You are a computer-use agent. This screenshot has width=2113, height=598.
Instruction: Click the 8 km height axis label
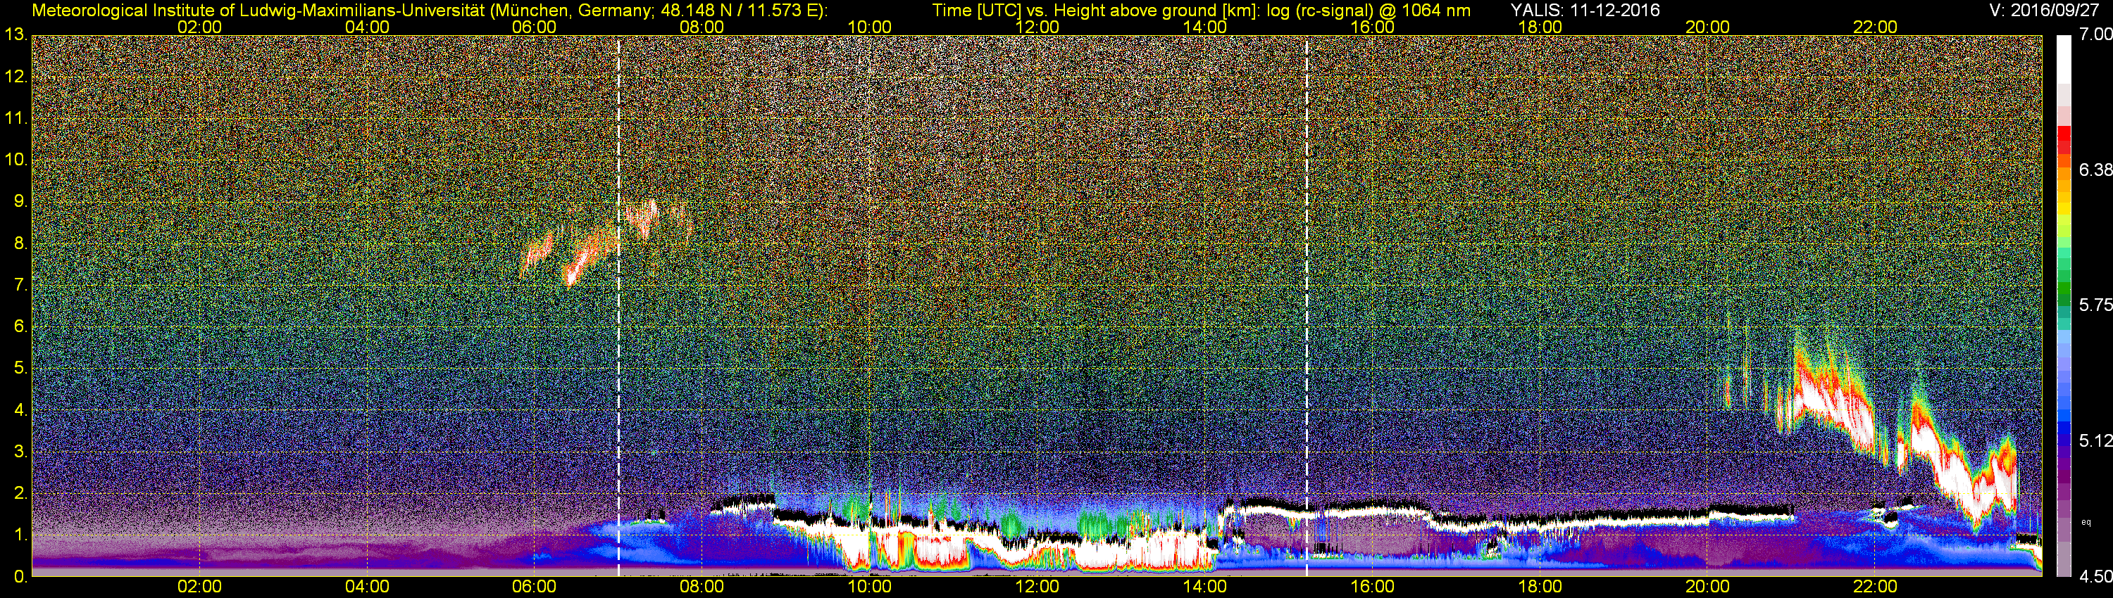tap(20, 243)
